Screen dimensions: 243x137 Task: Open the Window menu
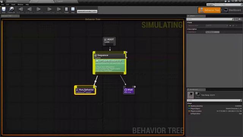tap(20, 5)
